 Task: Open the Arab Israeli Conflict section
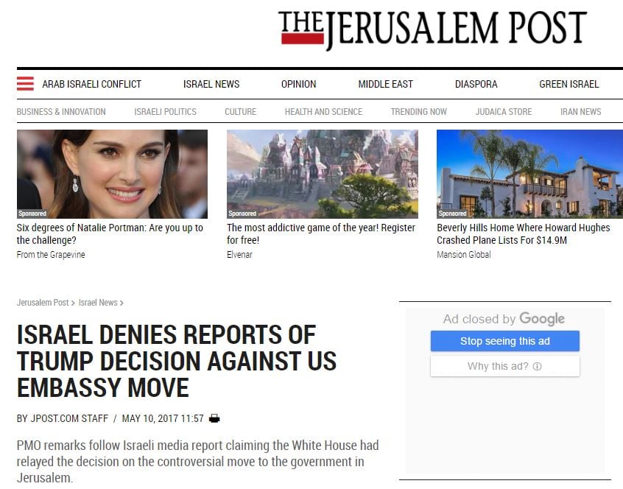pyautogui.click(x=92, y=84)
